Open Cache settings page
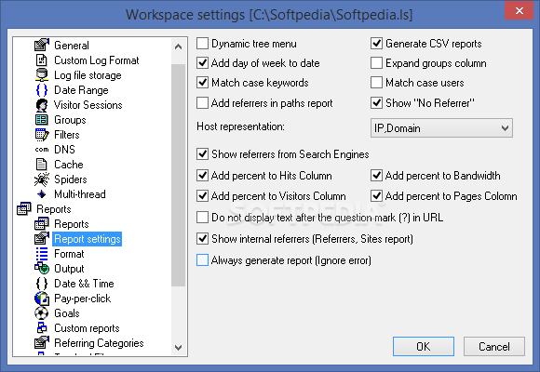 click(x=69, y=165)
